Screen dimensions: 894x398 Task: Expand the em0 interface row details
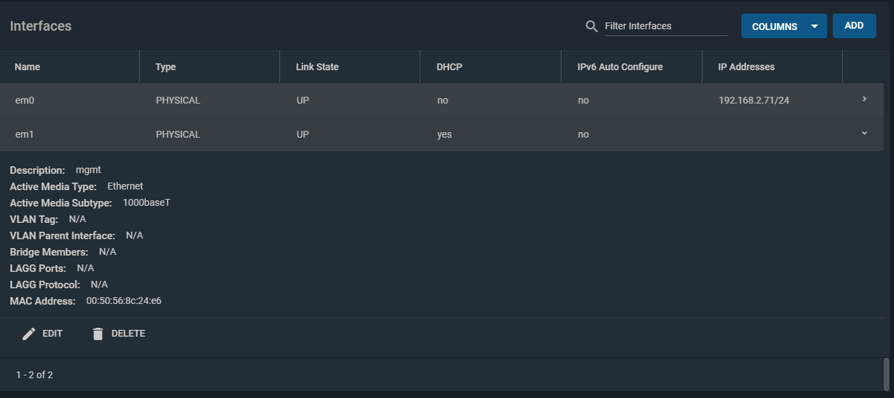coord(863,99)
